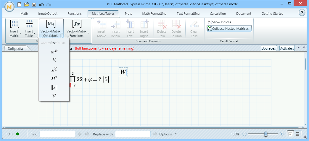Save the worksheet with the floppy disk icon

(x=34, y=4)
